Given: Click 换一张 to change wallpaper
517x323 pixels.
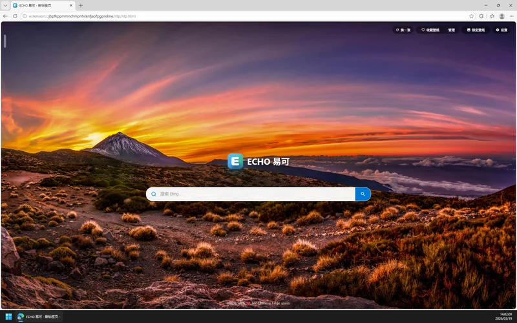Looking at the screenshot, I should 403,30.
